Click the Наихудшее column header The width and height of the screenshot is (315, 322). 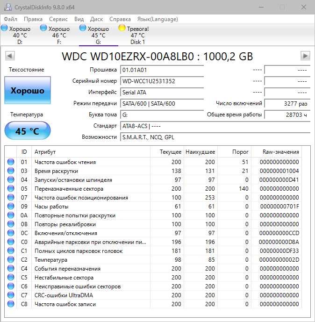point(200,152)
